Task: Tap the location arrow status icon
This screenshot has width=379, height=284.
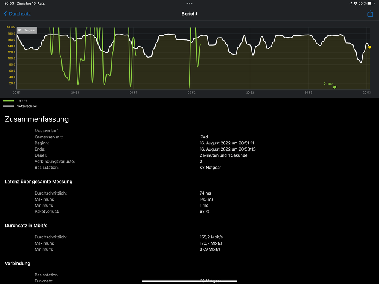Action: pyautogui.click(x=350, y=3)
